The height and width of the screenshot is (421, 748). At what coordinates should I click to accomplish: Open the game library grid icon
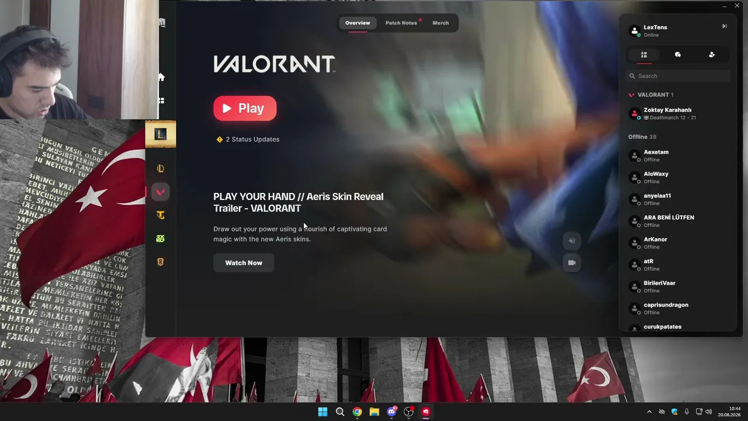[x=161, y=101]
